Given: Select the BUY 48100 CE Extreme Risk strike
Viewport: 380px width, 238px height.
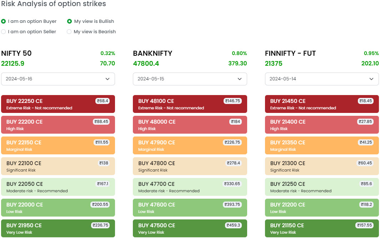Looking at the screenshot, I should [190, 104].
